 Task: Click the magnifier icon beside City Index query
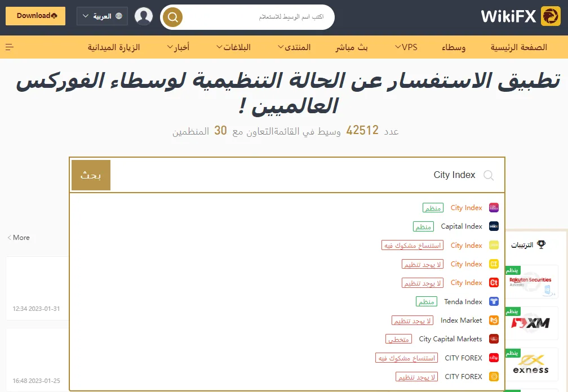coord(489,175)
